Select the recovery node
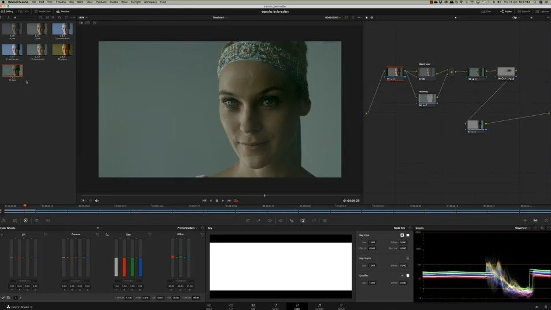This screenshot has width=551, height=310. 427,99
